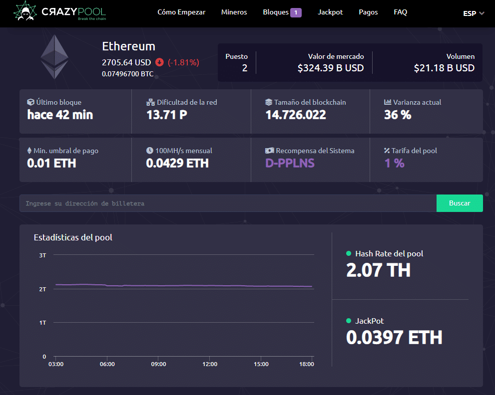This screenshot has width=495, height=395.
Task: Click the 13.71 P difficulty value
Action: [167, 115]
